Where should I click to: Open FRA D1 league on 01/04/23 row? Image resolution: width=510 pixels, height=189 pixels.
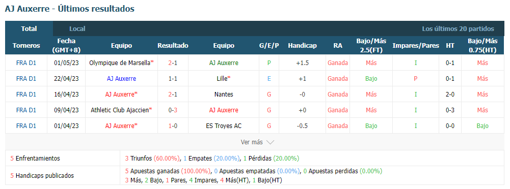26,126
